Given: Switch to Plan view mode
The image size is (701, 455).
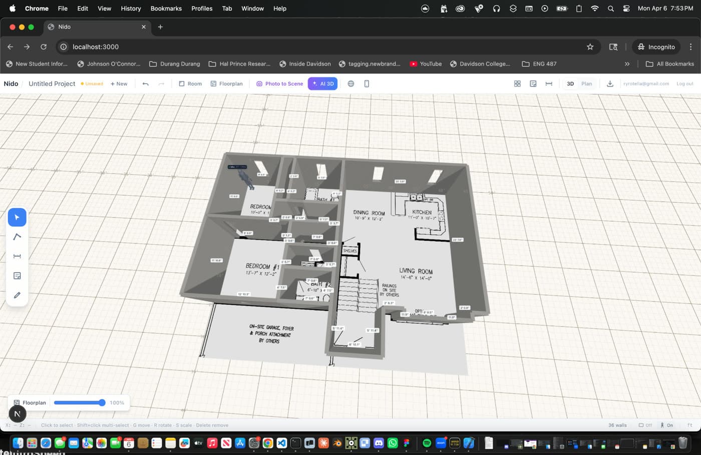Looking at the screenshot, I should tap(586, 84).
